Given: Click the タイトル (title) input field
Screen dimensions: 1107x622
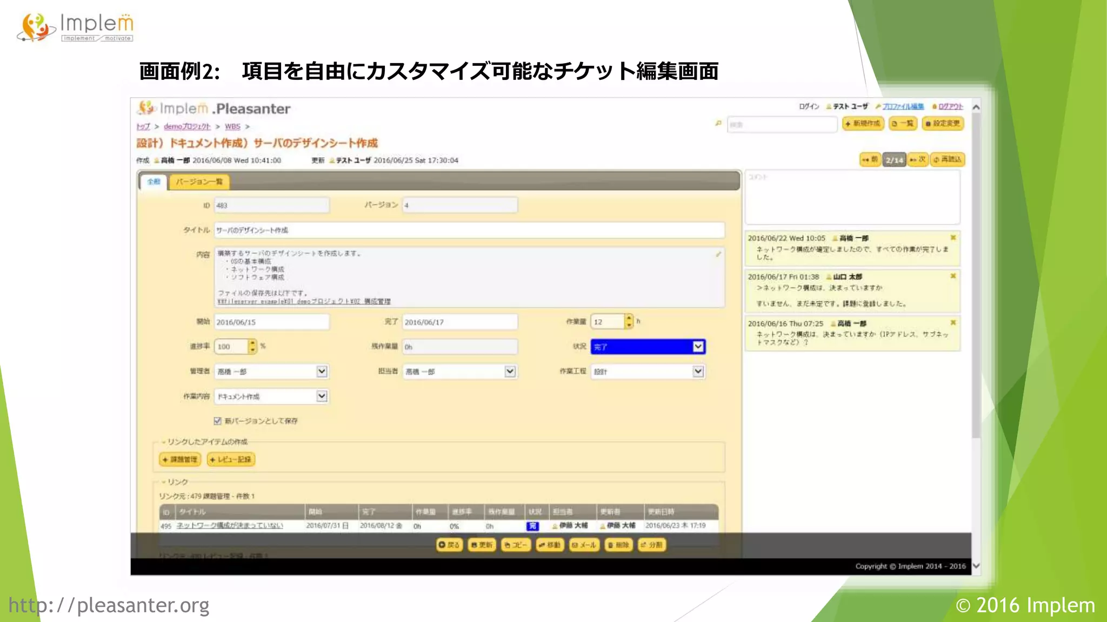Looking at the screenshot, I should tap(469, 230).
